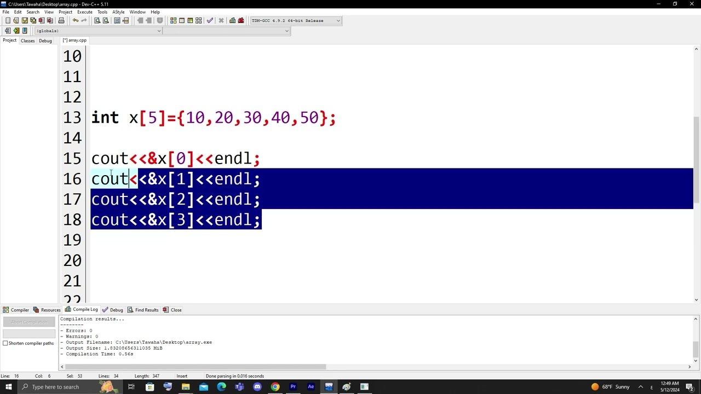Screen dimensions: 701x394
Task: Click the Close file toolbar icon
Action: tap(41, 21)
